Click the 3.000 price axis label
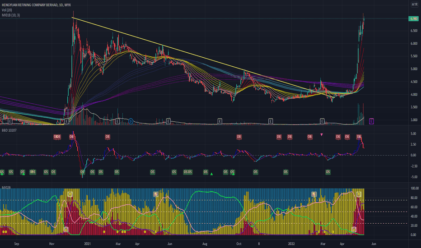The width and height of the screenshot is (421, 248). pos(414,120)
